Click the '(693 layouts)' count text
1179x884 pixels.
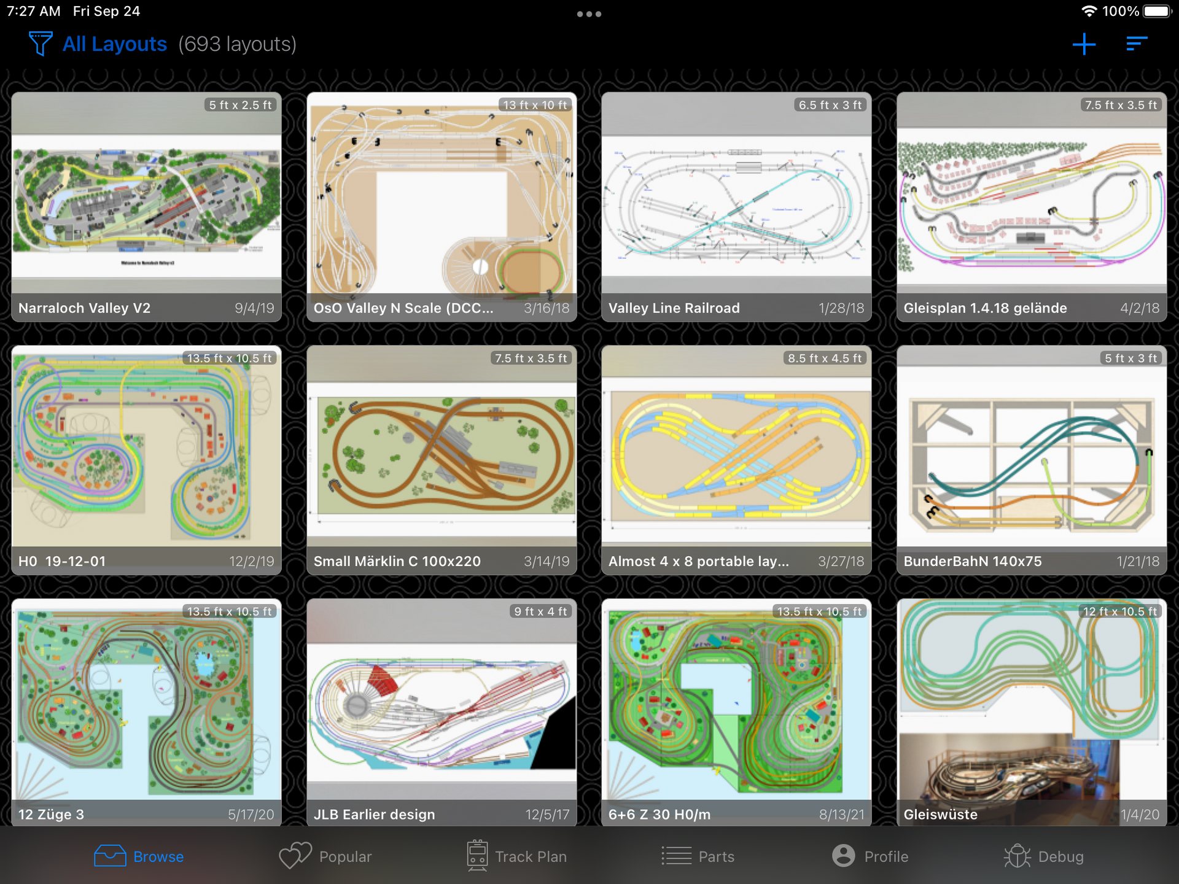238,44
